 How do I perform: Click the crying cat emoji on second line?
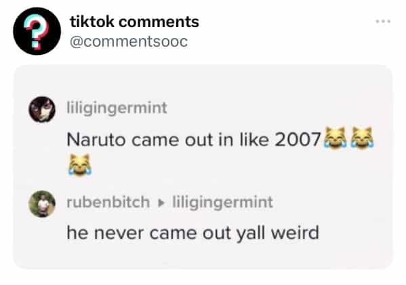pos(80,165)
